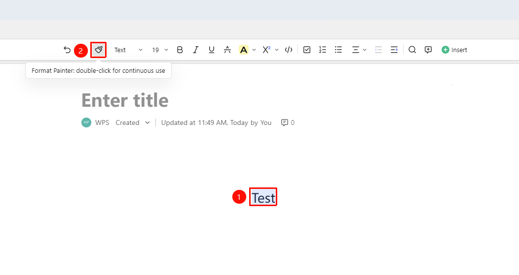Screen dimensions: 519x275
Task: Open the Text style dropdown
Action: pos(128,50)
